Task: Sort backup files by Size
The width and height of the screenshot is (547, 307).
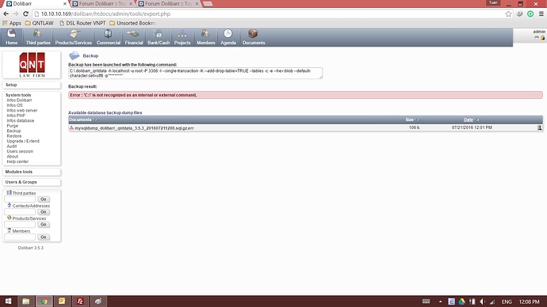Action: 409,119
